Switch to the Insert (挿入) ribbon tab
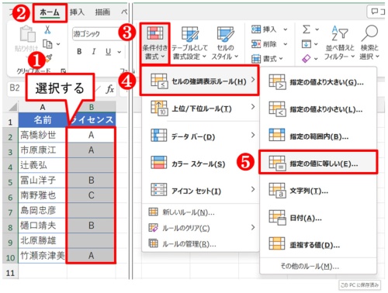388x293 pixels. (x=77, y=12)
